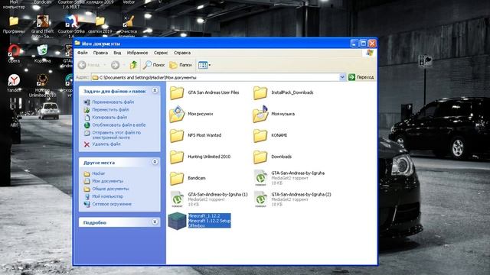Viewport: 490px width, 275px height.
Task: Open the Справка menu
Action: [x=182, y=53]
